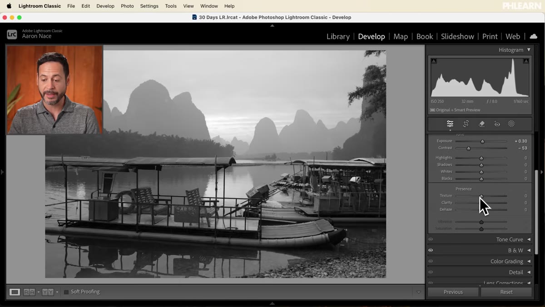This screenshot has width=545, height=307.
Task: Open the Web module
Action: tap(513, 36)
